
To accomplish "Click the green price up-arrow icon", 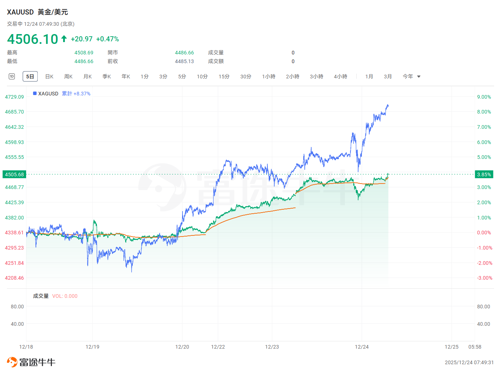I will point(64,39).
